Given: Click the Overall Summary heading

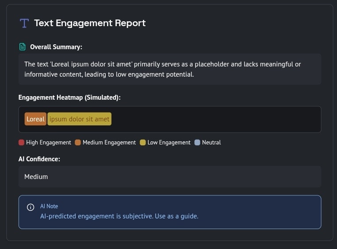Looking at the screenshot, I should pos(56,47).
